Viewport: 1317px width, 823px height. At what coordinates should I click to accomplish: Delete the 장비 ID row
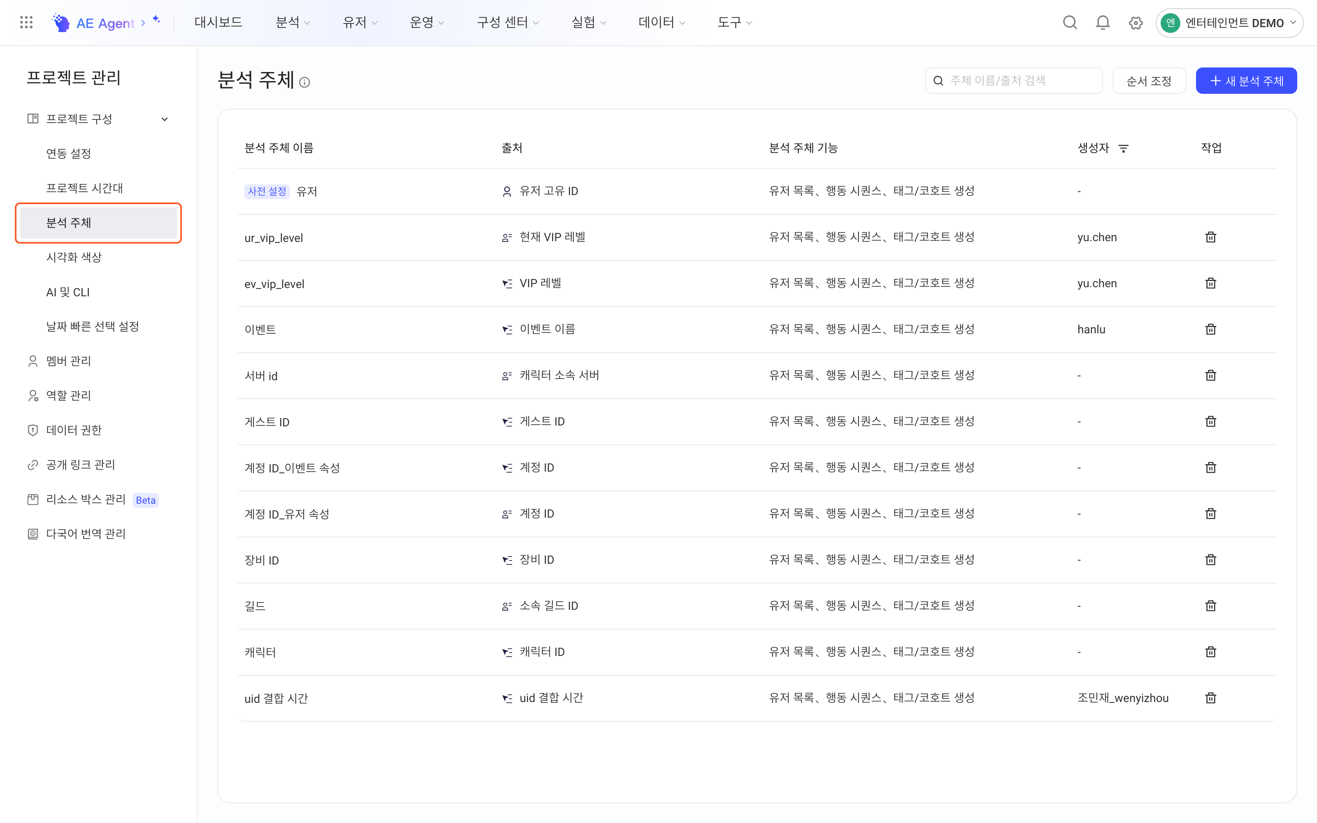click(1210, 560)
